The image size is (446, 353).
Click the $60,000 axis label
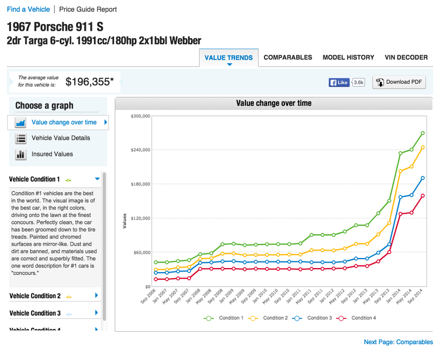pos(142,252)
